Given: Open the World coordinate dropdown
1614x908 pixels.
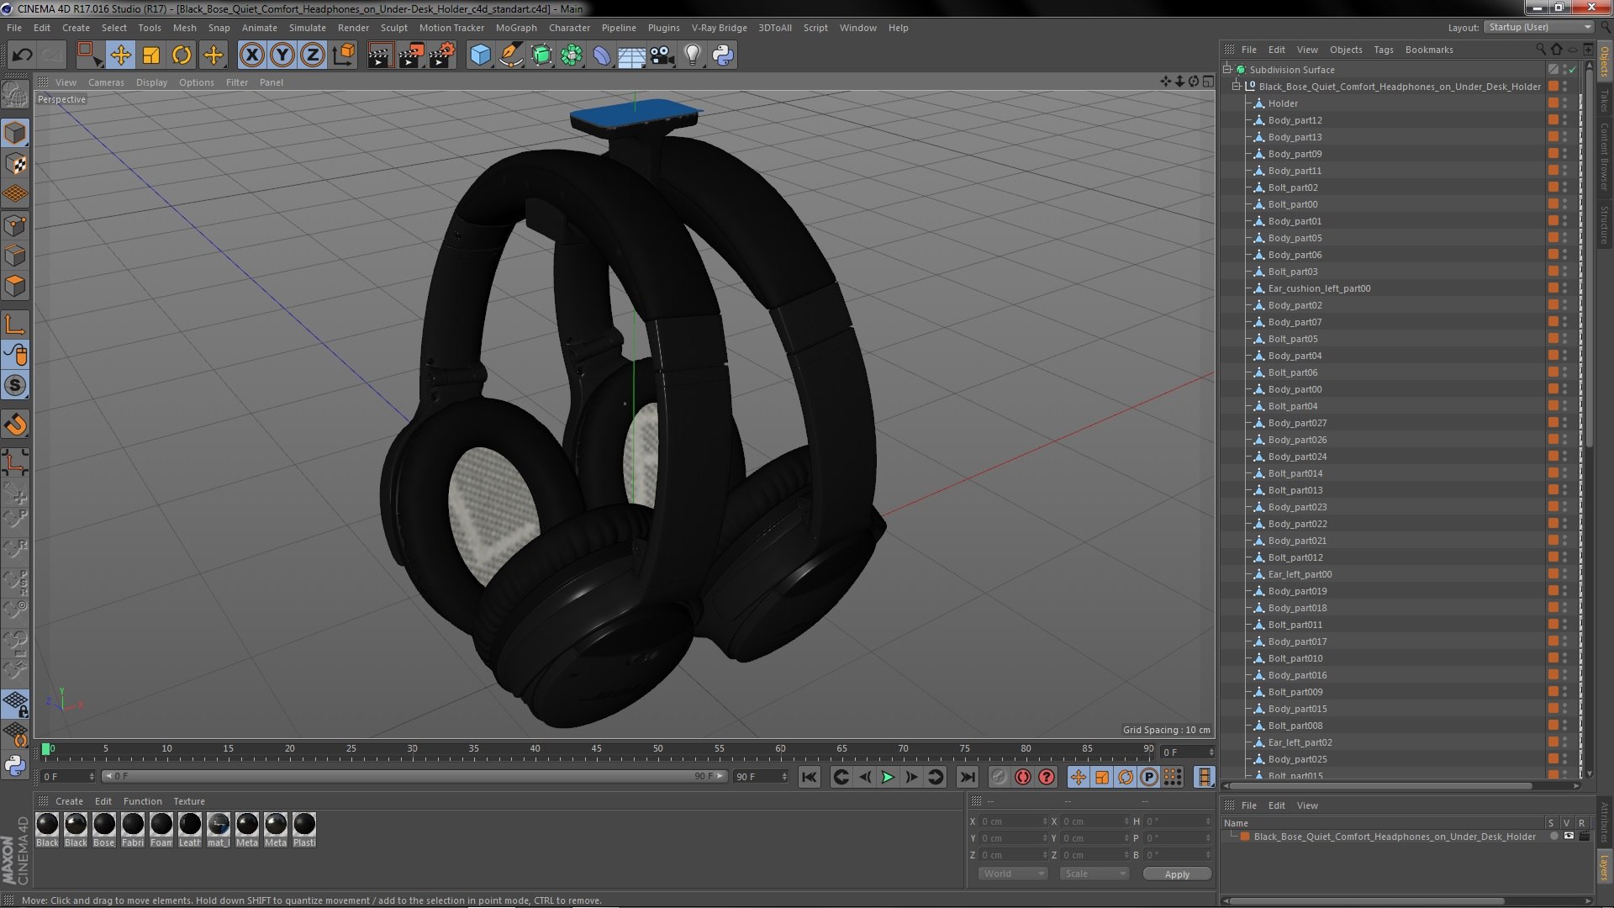Looking at the screenshot, I should click(x=1013, y=874).
